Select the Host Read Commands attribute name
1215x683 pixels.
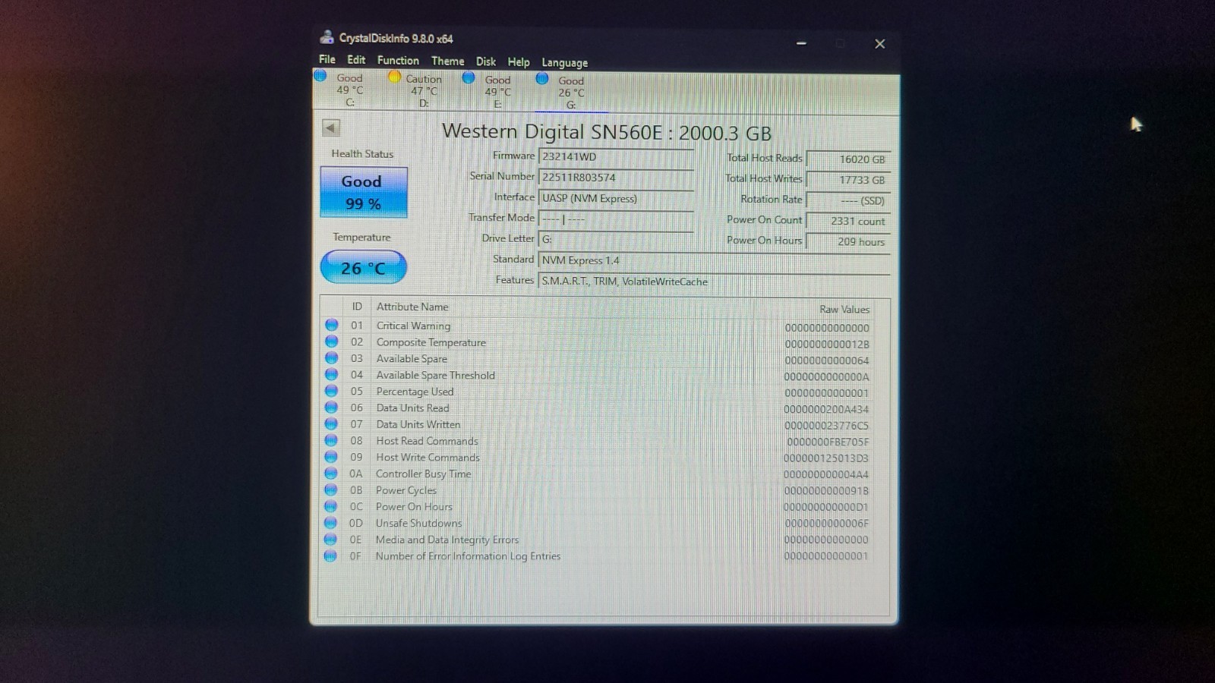coord(427,441)
